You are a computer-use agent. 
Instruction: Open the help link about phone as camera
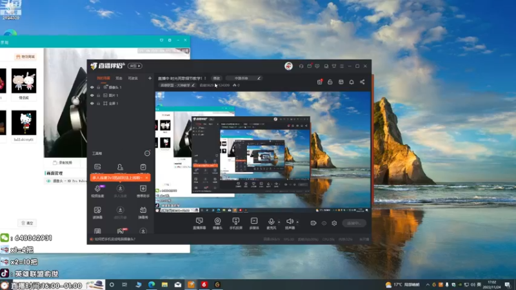115,239
